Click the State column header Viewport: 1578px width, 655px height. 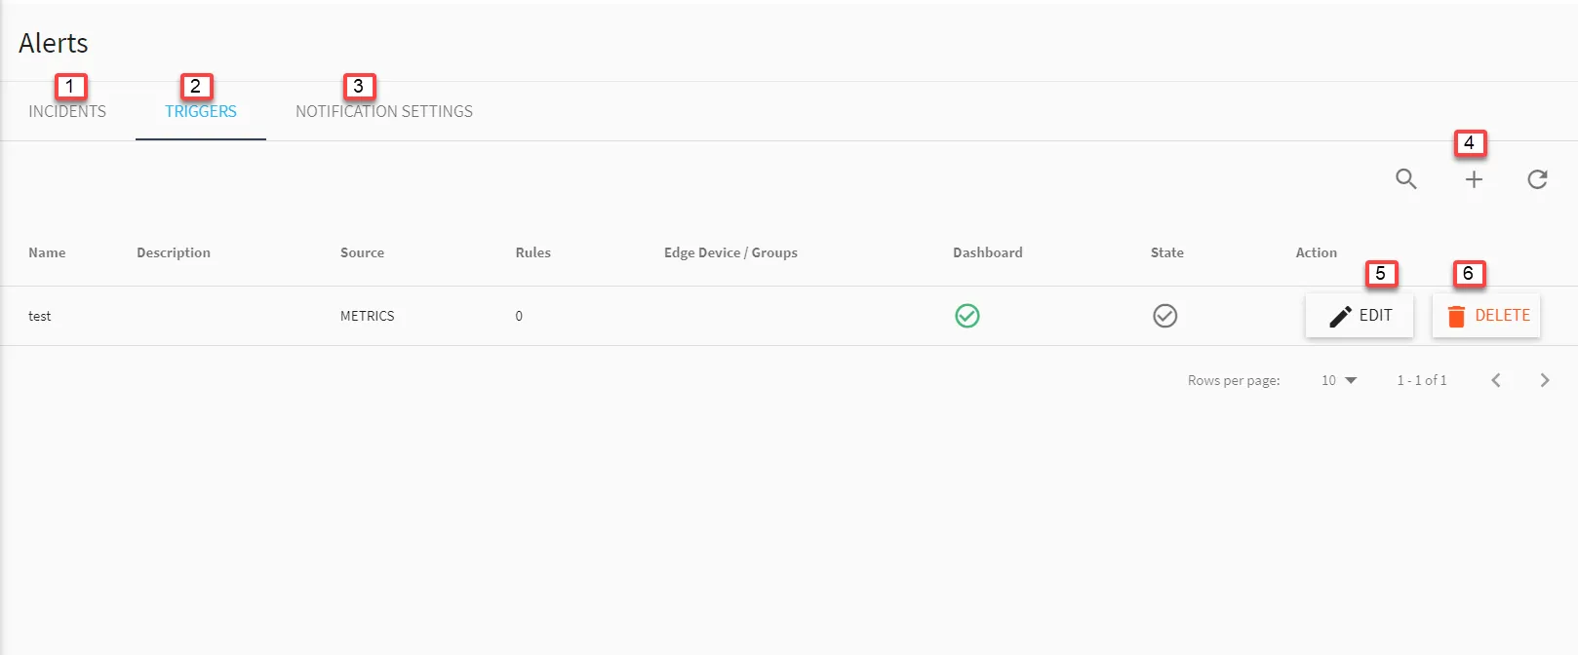[1167, 252]
